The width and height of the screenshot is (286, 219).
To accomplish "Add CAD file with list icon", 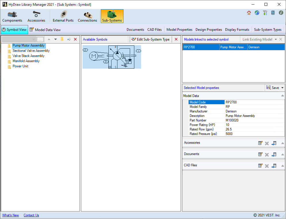I will click(274, 166).
